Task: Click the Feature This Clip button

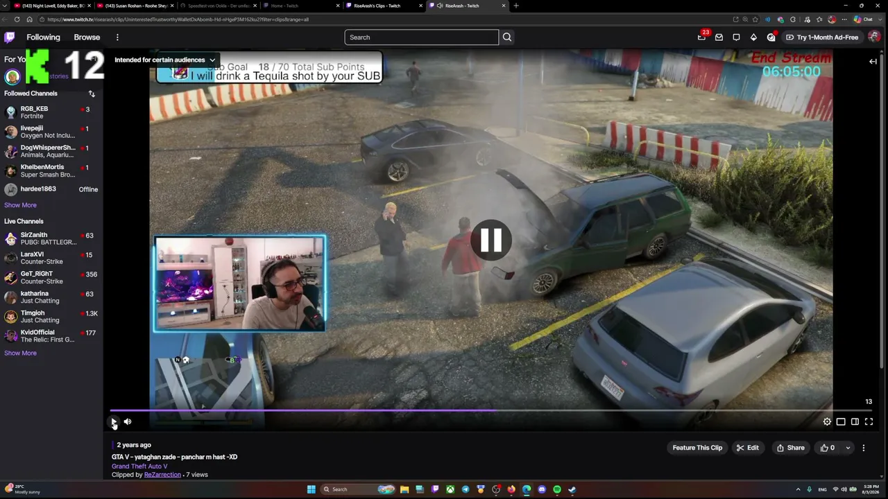Action: click(x=697, y=448)
